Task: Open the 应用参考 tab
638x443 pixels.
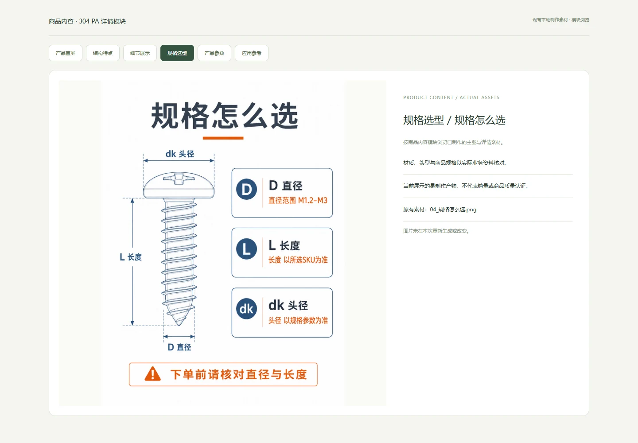Action: point(252,53)
